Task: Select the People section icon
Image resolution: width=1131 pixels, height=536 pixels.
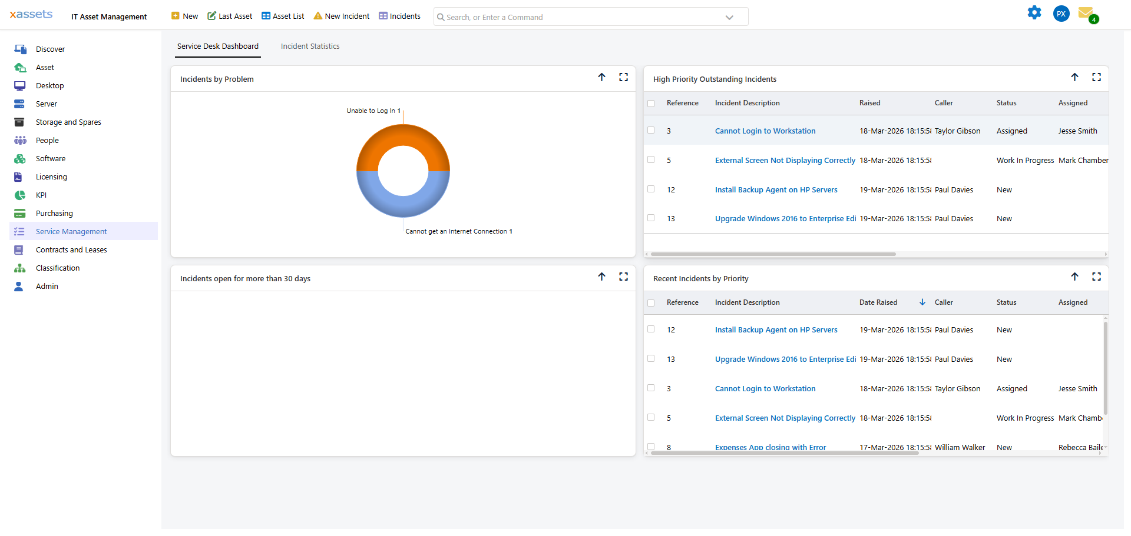Action: 20,140
